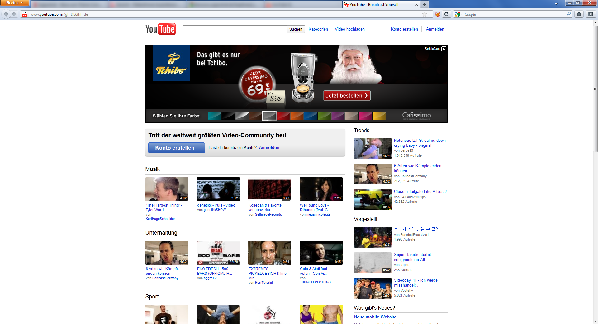Click the Anmelden link beside Konto question
598x324 pixels.
pos(269,148)
